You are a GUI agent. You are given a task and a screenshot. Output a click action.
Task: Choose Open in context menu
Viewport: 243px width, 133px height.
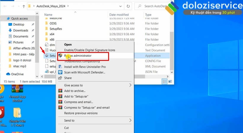pyautogui.click(x=68, y=45)
